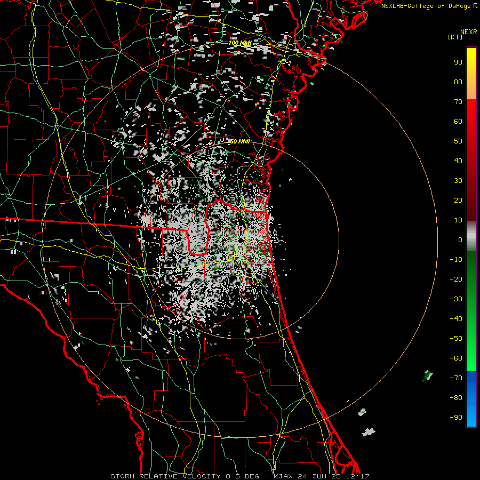Click the blue bottom segment of color bar

pos(471,399)
